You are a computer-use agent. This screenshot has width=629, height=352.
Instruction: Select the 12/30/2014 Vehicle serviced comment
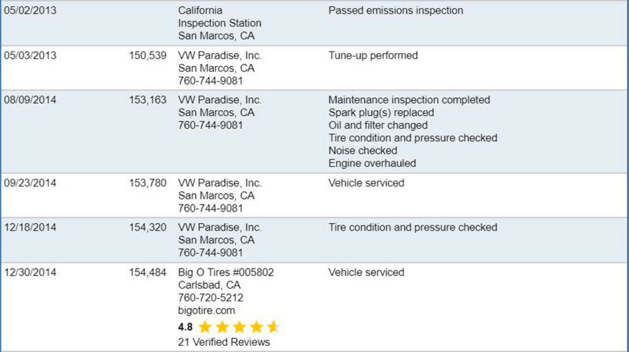point(366,272)
